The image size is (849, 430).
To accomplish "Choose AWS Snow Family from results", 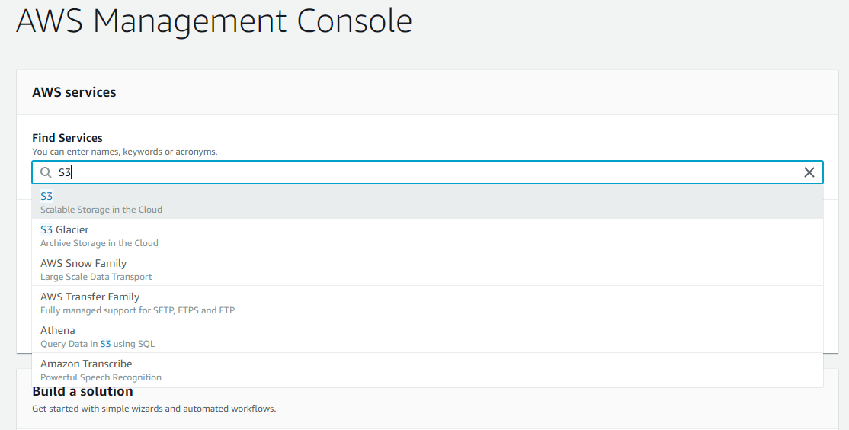I will [x=428, y=269].
